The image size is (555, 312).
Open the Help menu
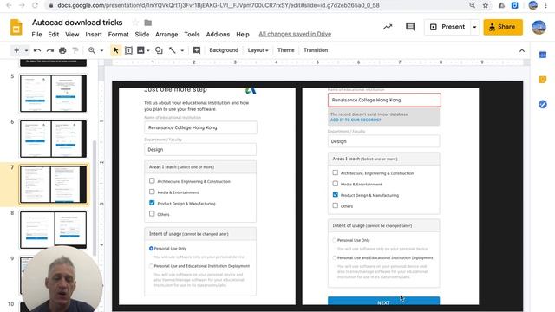[x=243, y=35]
